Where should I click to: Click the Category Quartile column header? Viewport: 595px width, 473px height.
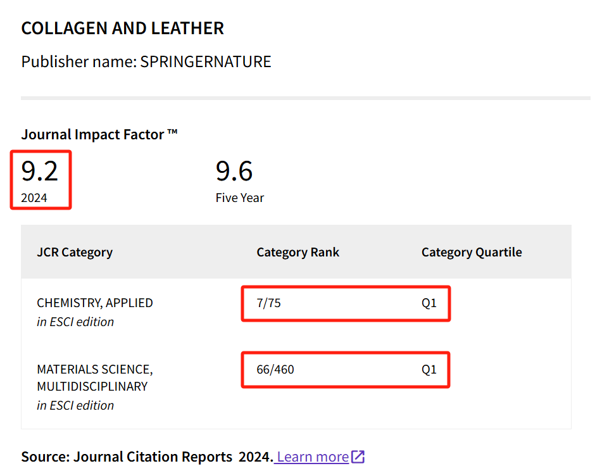click(472, 252)
